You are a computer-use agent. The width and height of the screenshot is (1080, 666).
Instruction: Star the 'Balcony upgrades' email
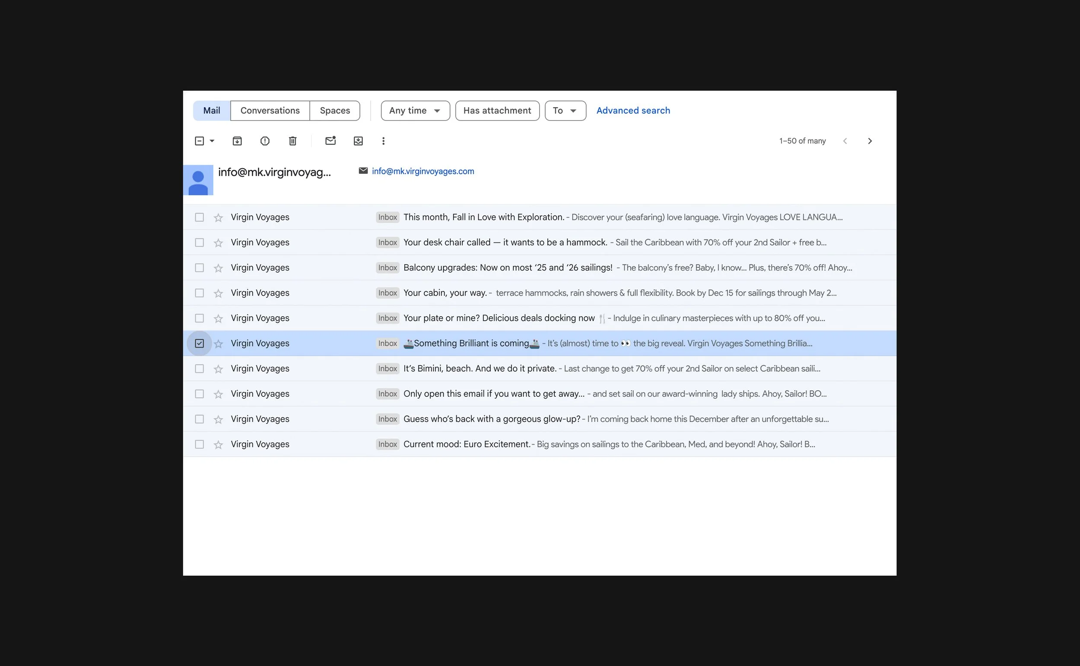pyautogui.click(x=218, y=268)
